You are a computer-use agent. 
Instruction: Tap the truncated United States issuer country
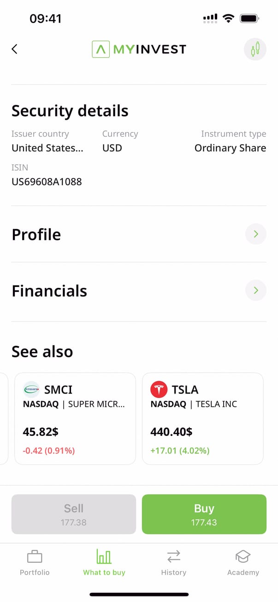(x=47, y=148)
